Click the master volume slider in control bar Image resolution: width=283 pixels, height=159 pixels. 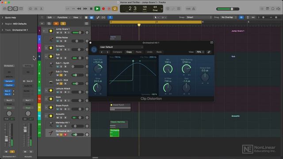click(x=228, y=9)
